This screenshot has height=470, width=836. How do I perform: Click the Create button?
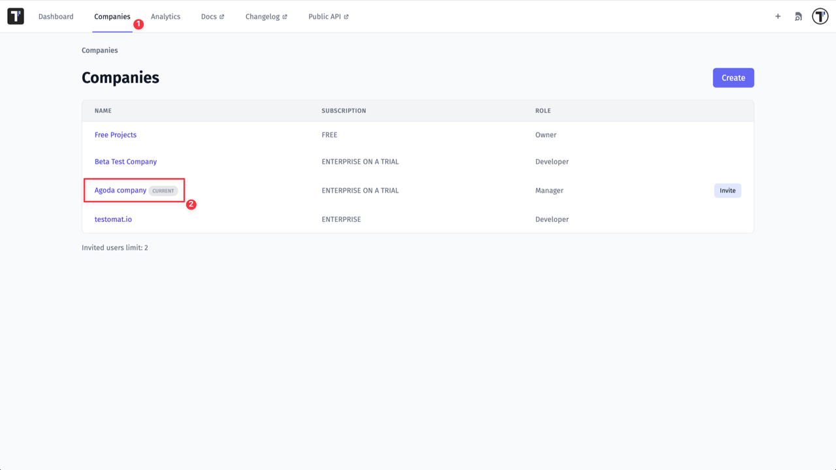tap(733, 77)
